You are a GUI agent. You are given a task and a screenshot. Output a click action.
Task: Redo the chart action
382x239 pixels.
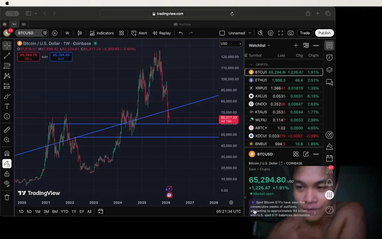pos(191,33)
